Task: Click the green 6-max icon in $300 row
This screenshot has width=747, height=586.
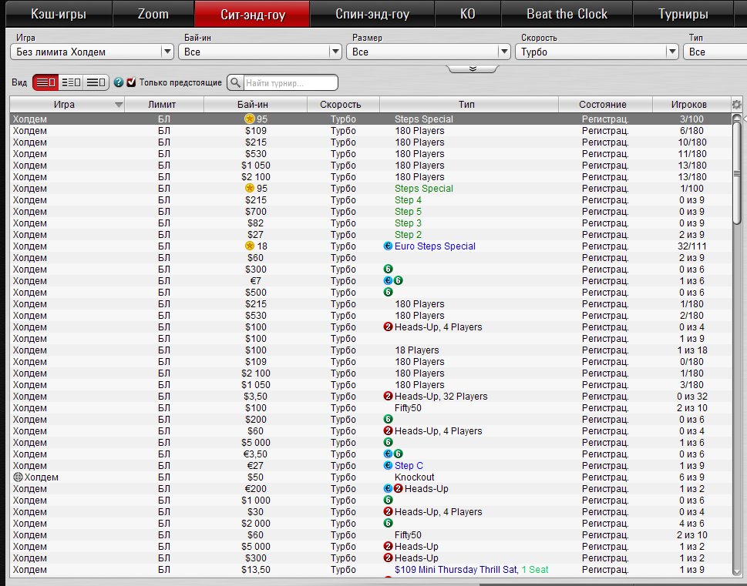Action: tap(388, 269)
